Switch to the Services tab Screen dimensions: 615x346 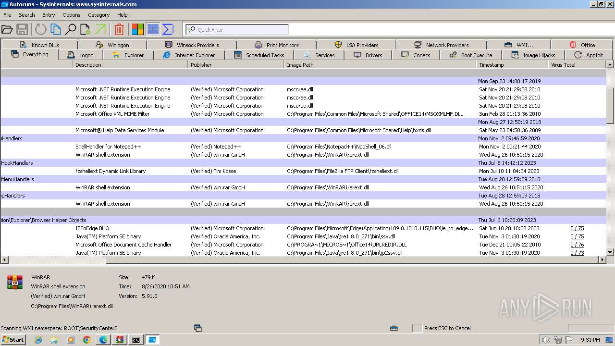[319, 55]
